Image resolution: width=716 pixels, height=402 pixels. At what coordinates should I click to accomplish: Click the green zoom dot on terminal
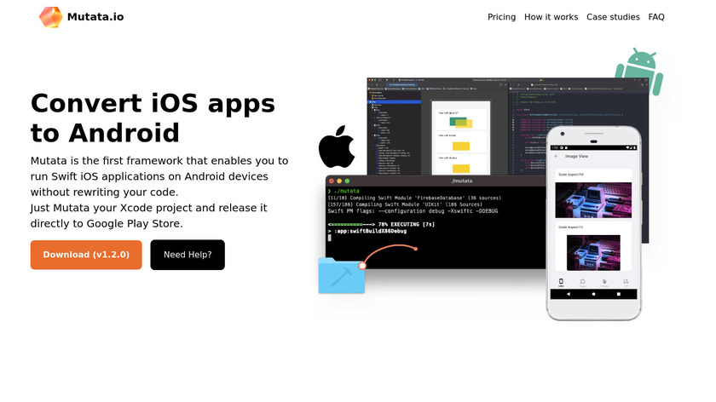(x=347, y=181)
